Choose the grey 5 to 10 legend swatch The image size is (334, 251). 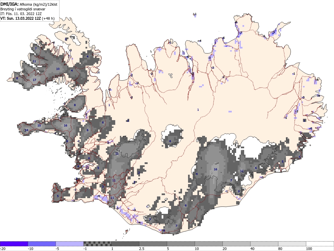(181, 244)
